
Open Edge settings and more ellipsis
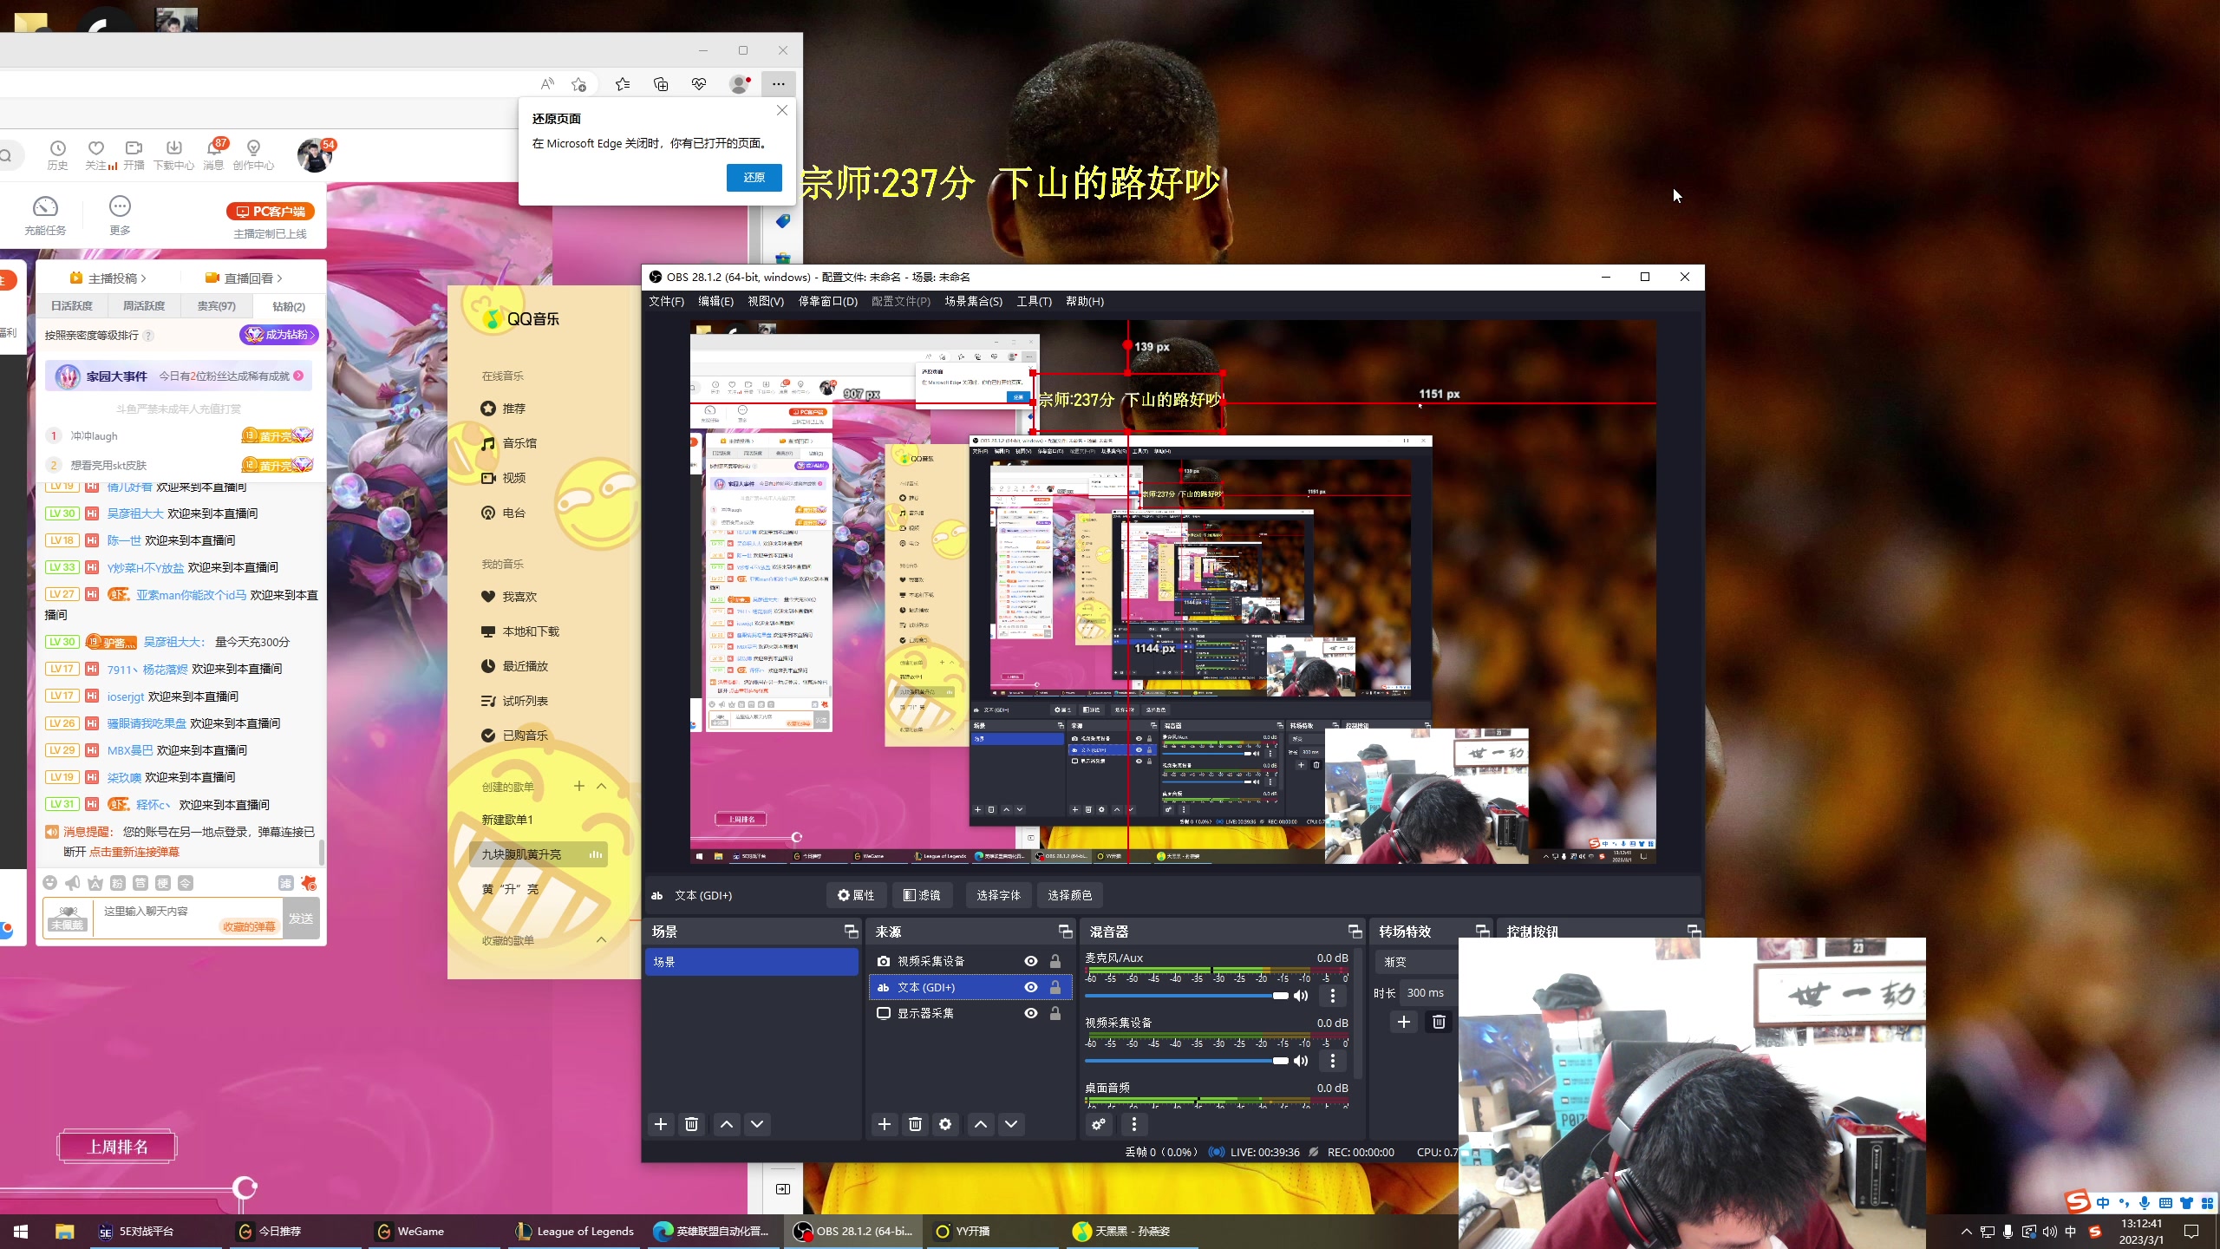779,84
